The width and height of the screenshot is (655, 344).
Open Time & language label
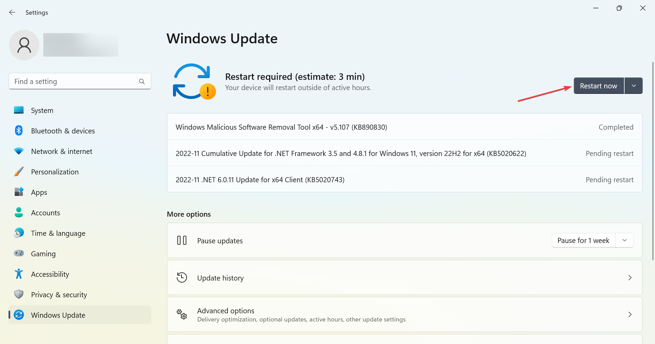(58, 233)
